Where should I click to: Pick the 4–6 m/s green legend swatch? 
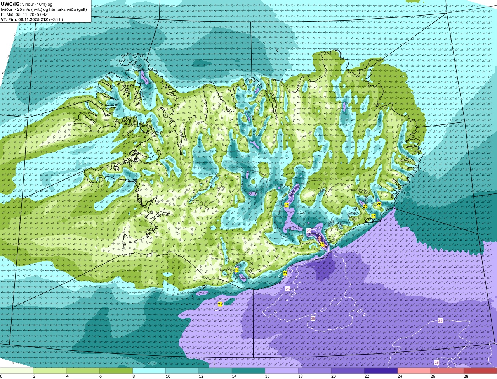point(83,370)
